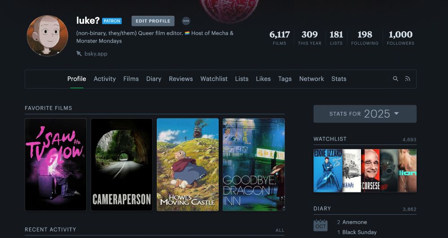This screenshot has width=448, height=238.
Task: View the 181 Lists count
Action: 336,38
